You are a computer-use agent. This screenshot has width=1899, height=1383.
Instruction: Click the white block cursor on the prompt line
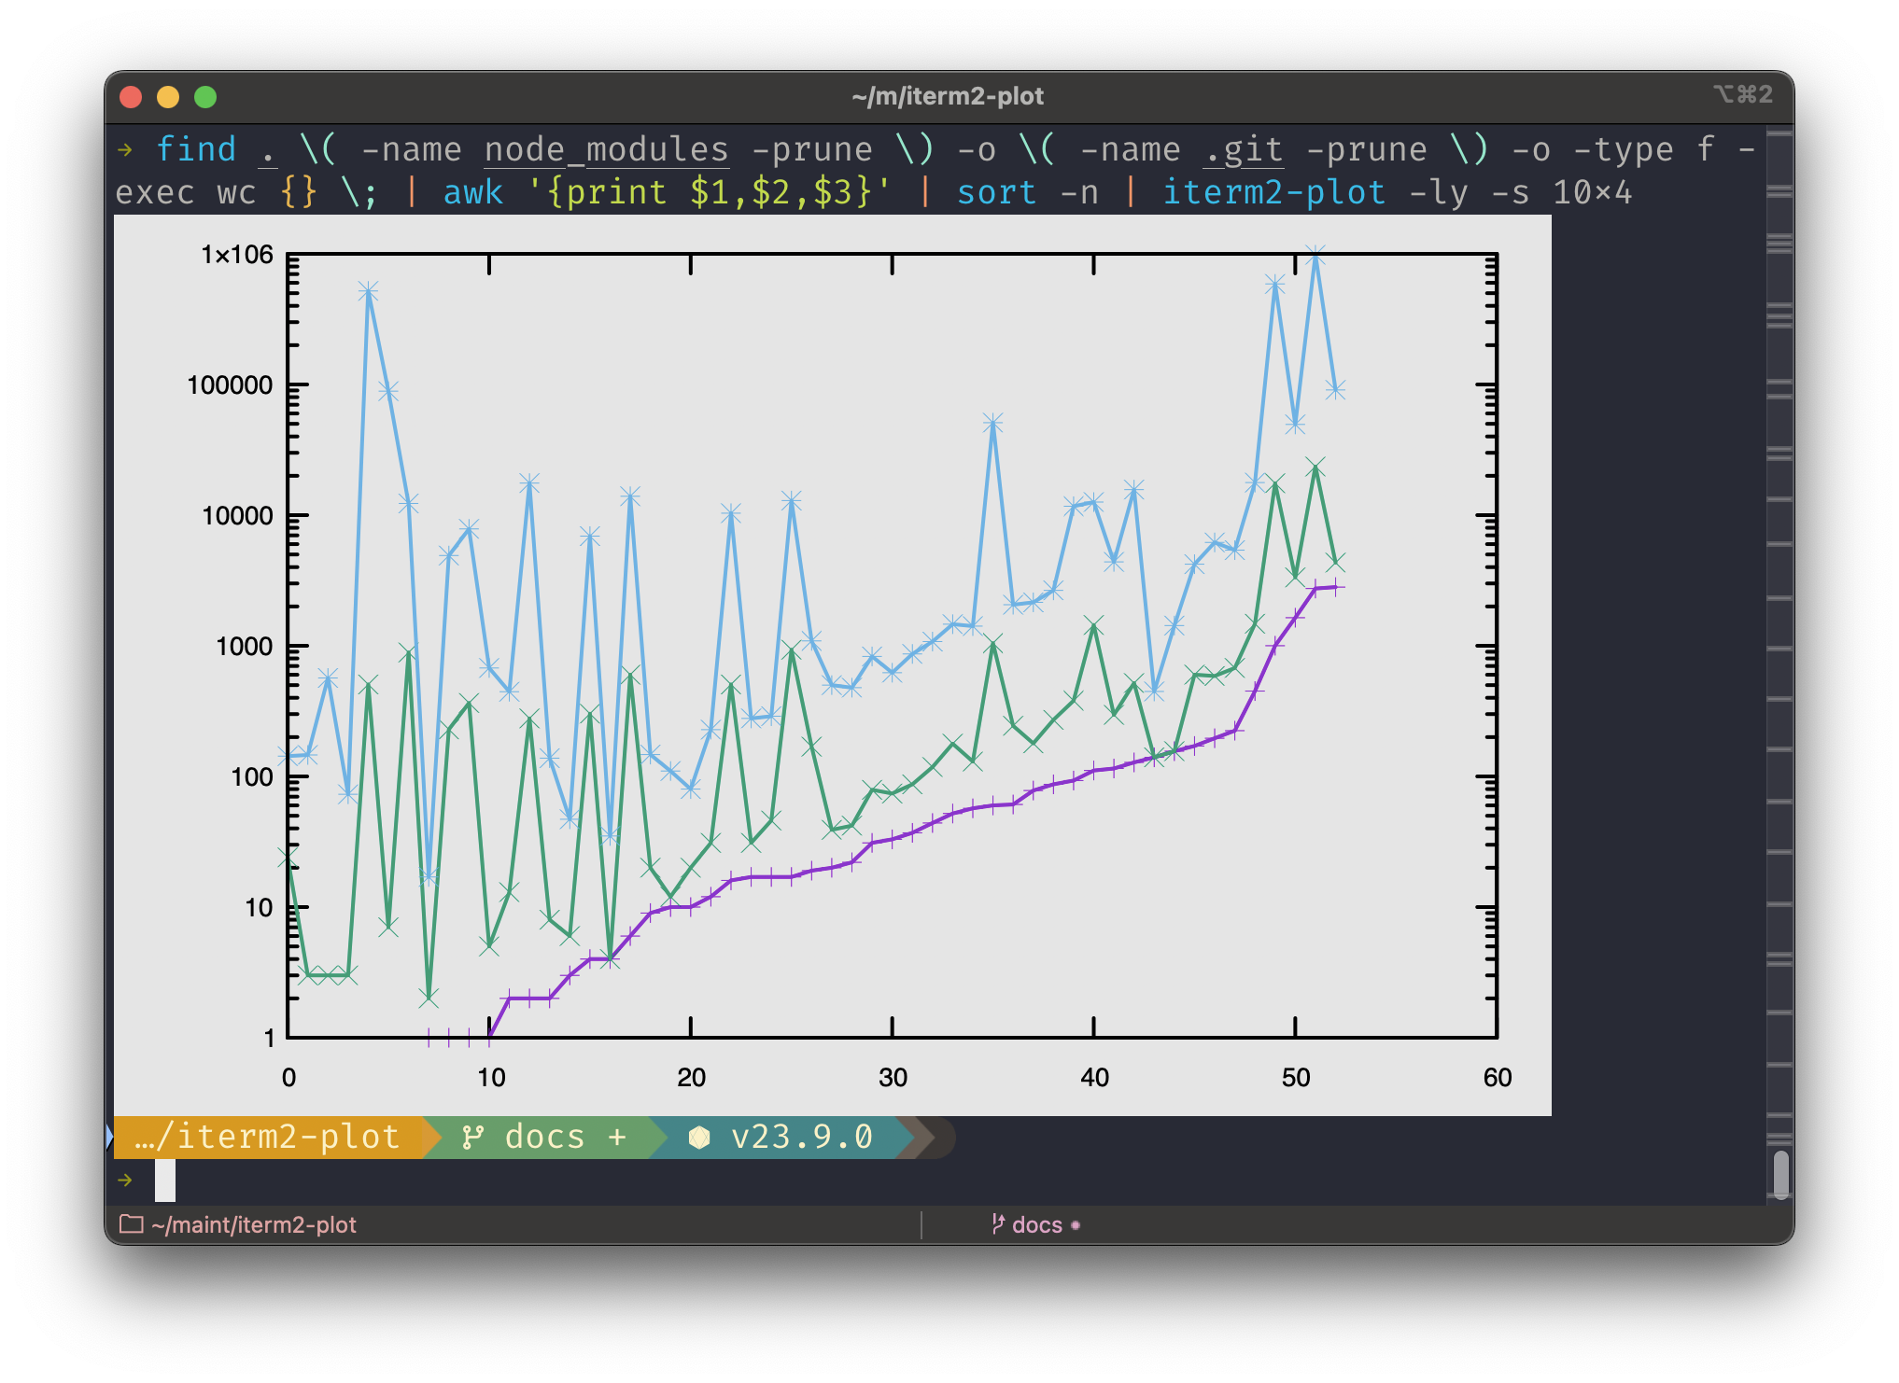165,1180
